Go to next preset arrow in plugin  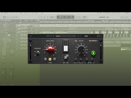point(75,36)
